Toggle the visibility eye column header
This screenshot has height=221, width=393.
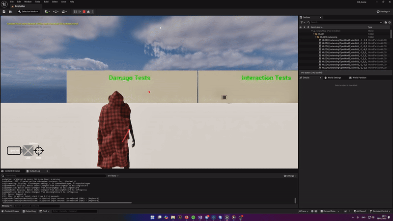click(x=301, y=27)
